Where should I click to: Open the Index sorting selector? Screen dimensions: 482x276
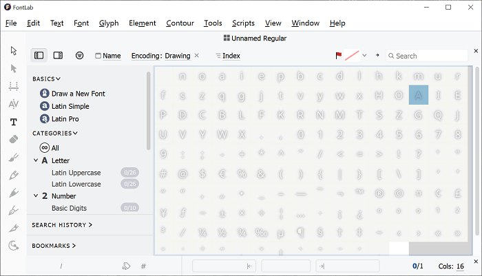228,56
